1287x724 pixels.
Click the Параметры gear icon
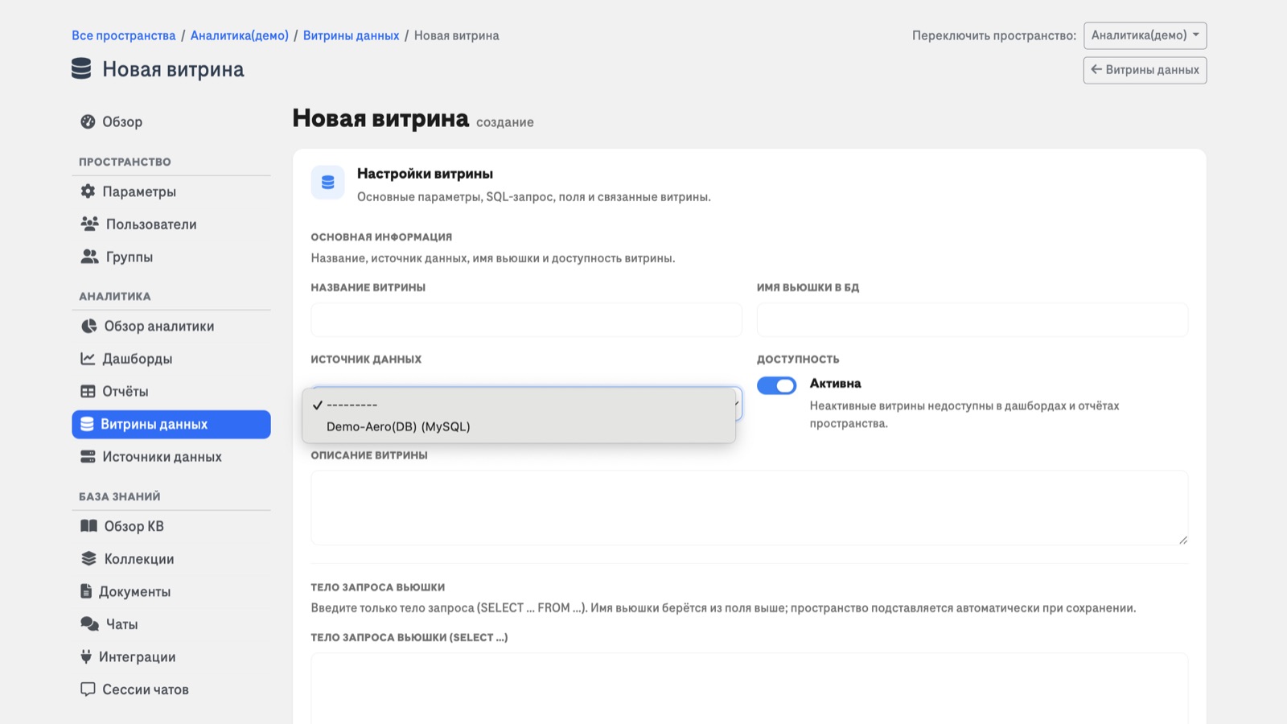[88, 191]
